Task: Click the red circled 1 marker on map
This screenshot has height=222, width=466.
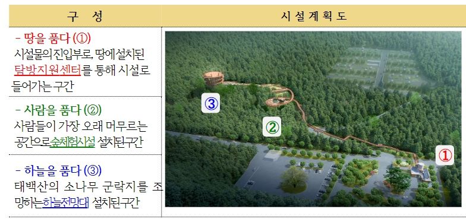Action: (x=445, y=156)
